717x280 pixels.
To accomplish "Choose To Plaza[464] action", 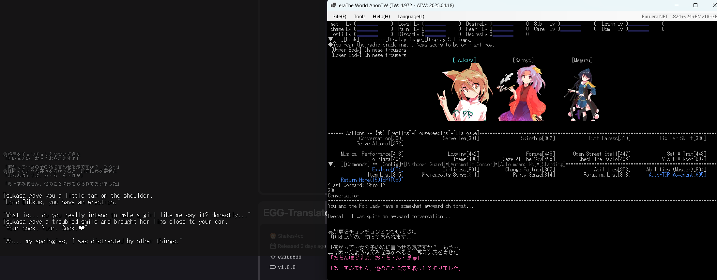I will (x=387, y=159).
